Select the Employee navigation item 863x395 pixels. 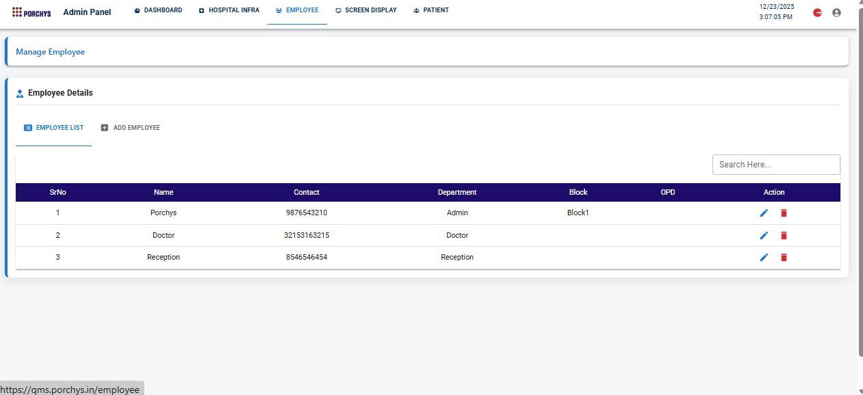pyautogui.click(x=297, y=10)
